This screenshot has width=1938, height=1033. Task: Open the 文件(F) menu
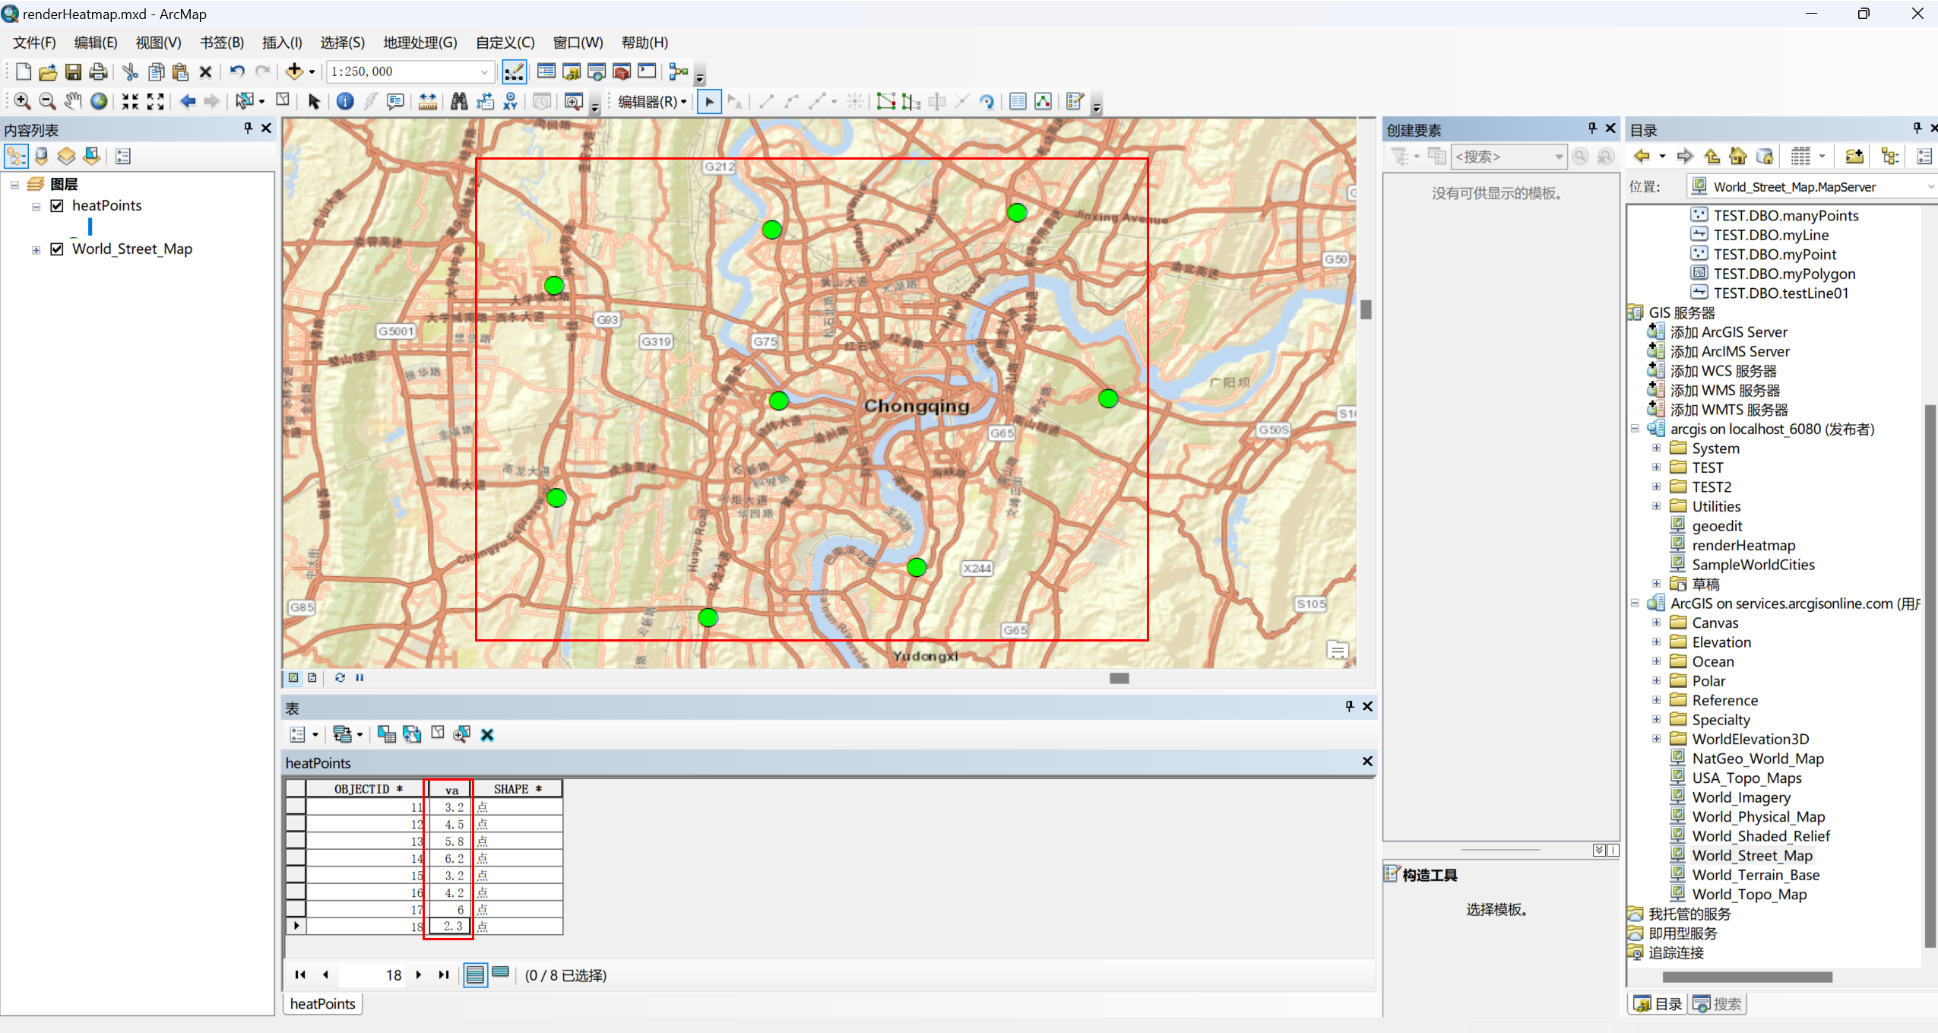tap(34, 43)
